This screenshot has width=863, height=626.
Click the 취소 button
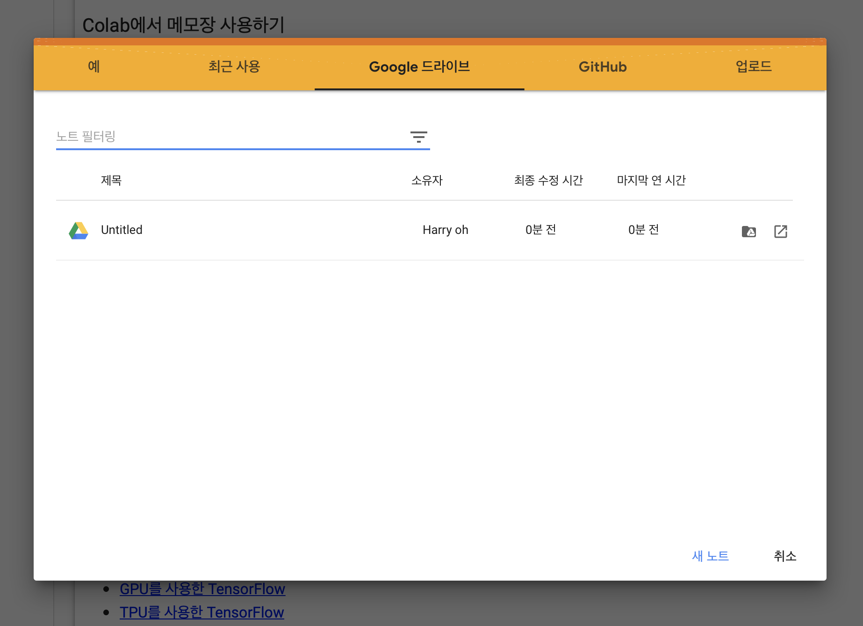pyautogui.click(x=785, y=556)
